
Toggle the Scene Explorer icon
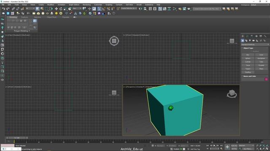click(150, 8)
